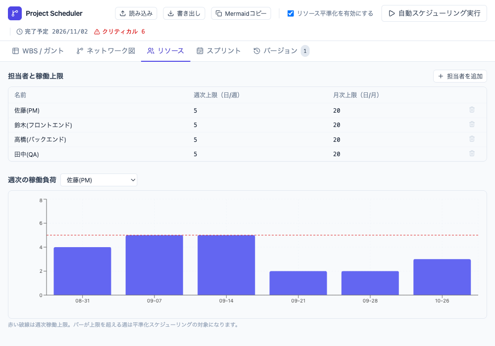Click the 完了予定 2026/11/02 text
Screen dimensions: 495x346
(56, 32)
